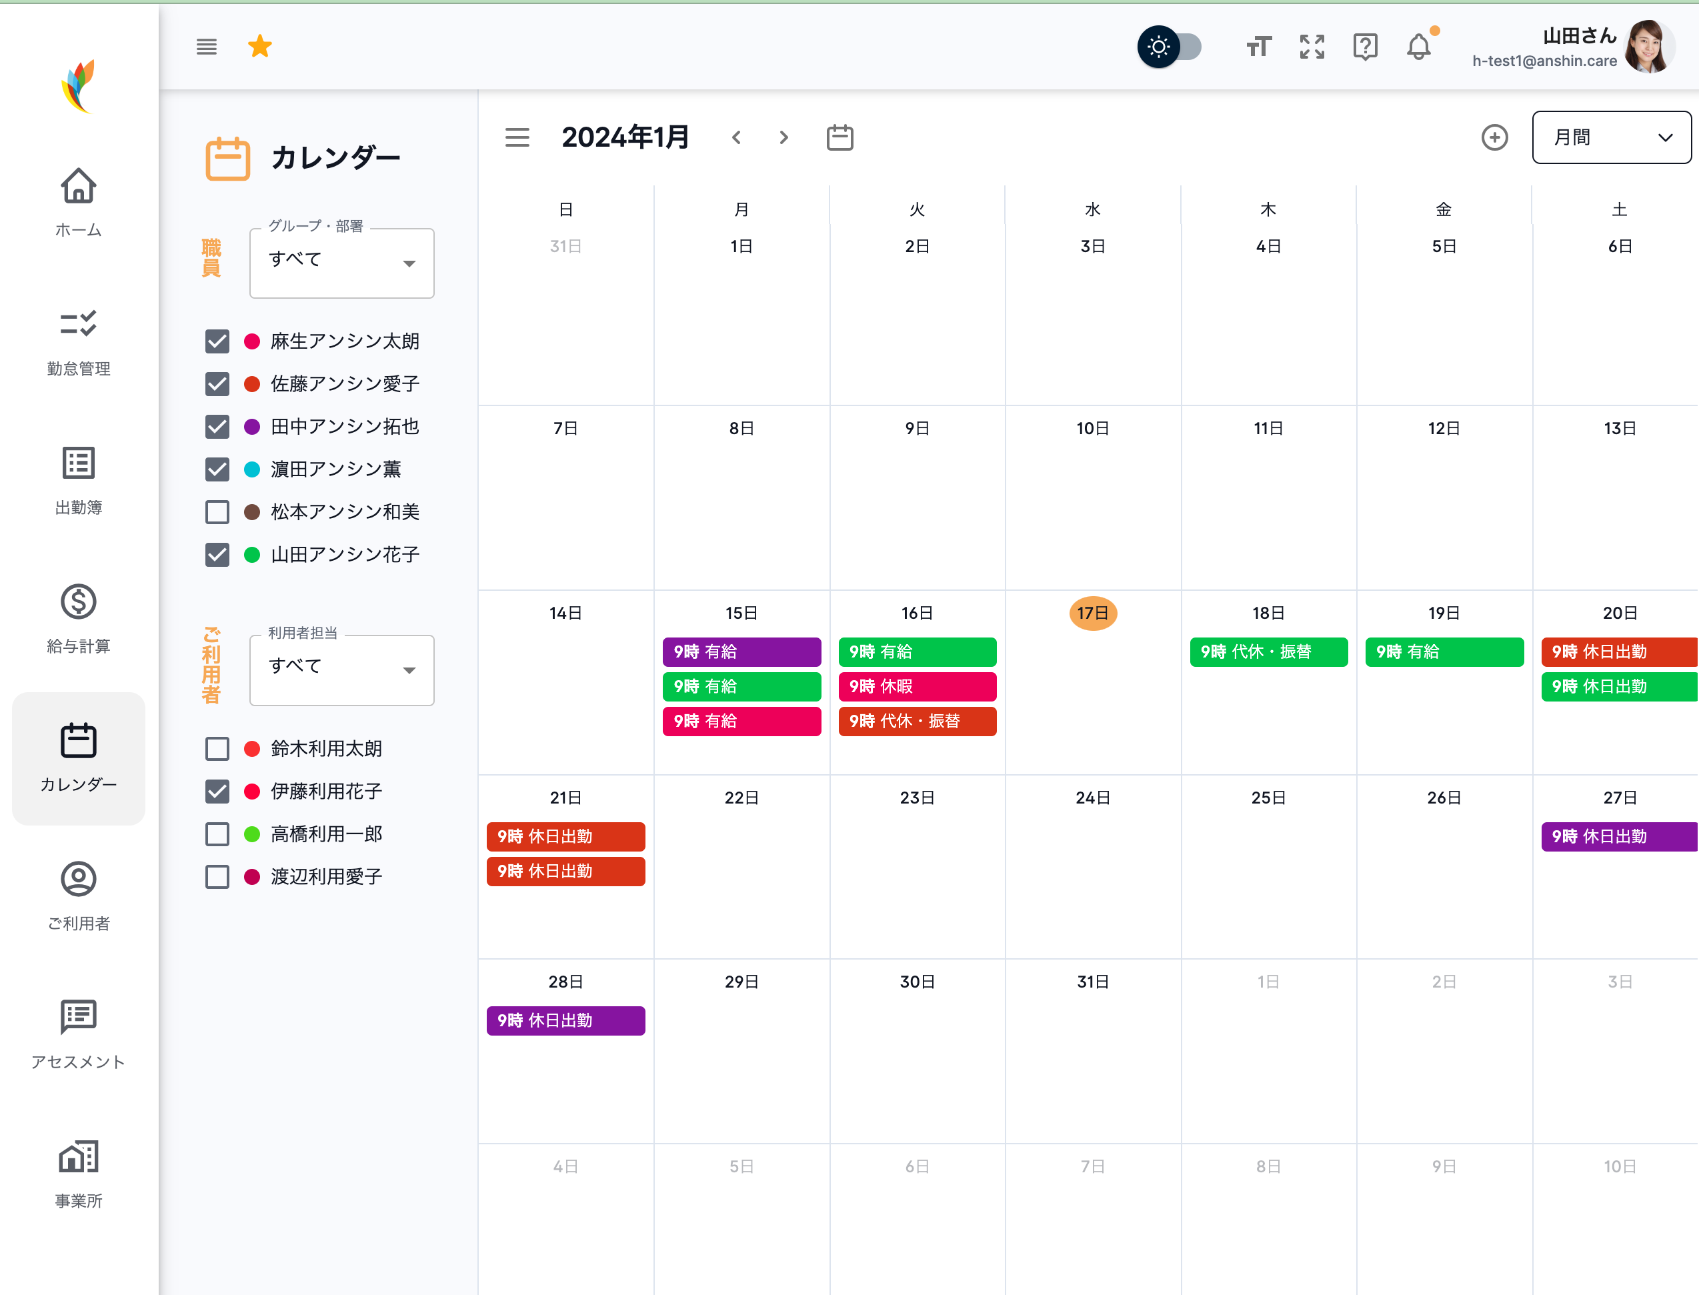
Task: Open the notifications bell
Action: tap(1418, 47)
